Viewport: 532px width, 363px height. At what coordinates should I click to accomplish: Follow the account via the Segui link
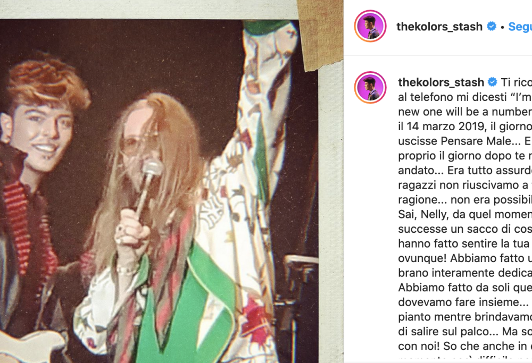click(x=520, y=27)
